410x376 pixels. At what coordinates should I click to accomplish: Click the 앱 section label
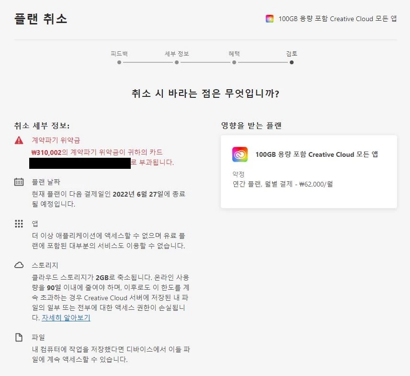coord(35,223)
